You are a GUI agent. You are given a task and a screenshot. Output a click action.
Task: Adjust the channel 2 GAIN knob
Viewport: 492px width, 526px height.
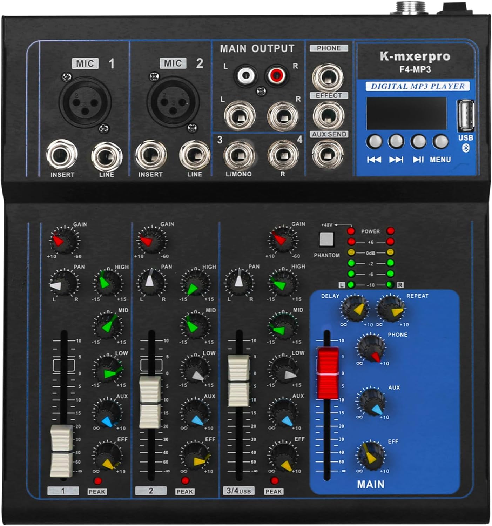click(x=152, y=240)
